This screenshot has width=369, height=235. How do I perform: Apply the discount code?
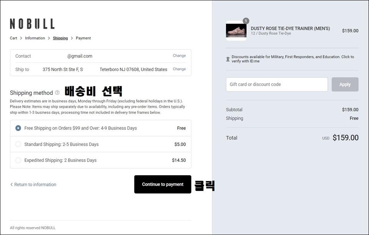345,84
